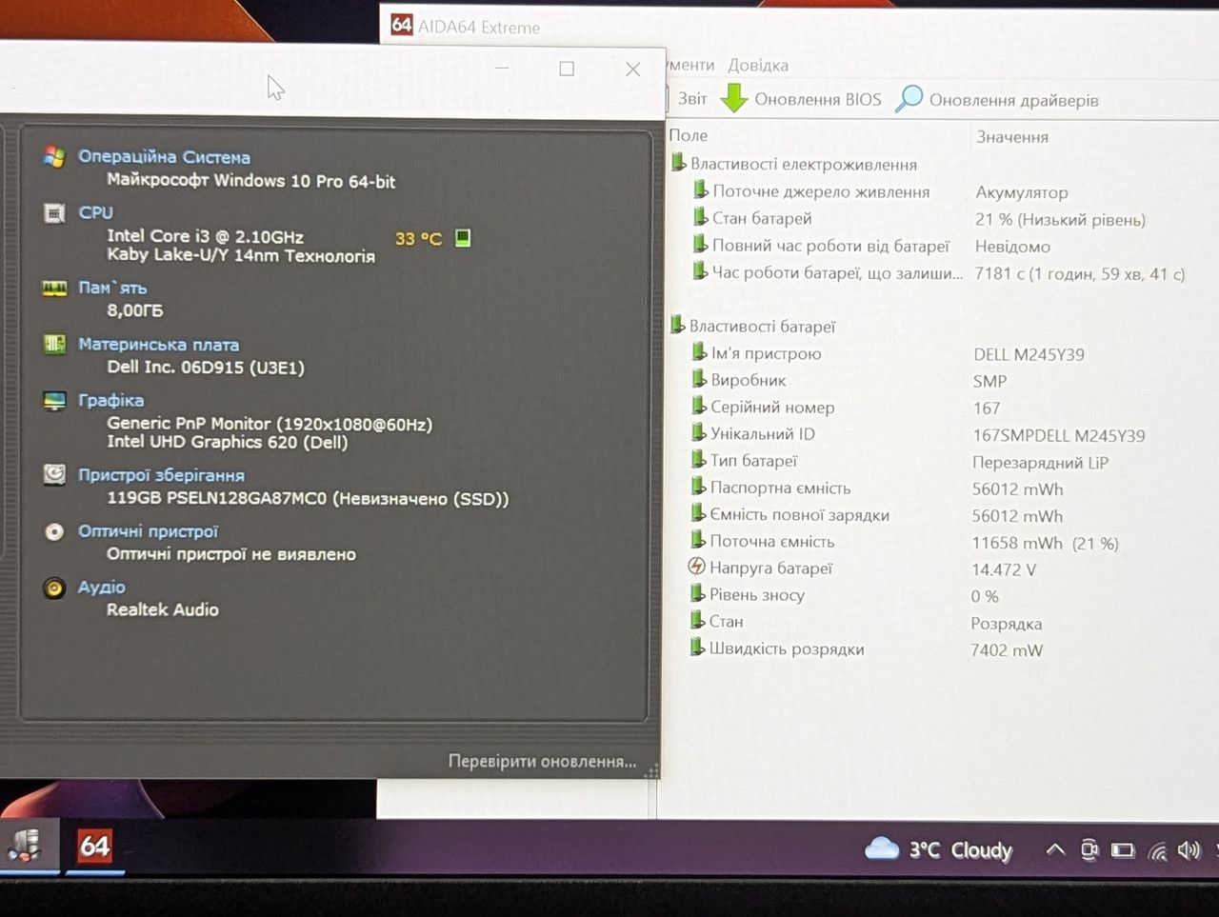Click the Перезарядний LiP value
Viewport: 1219px width, 917px height.
1040,463
